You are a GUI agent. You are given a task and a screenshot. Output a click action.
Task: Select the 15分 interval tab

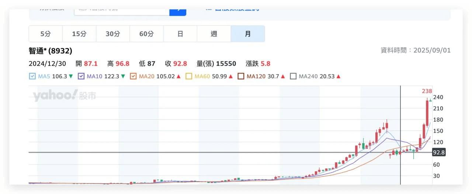[79, 34]
